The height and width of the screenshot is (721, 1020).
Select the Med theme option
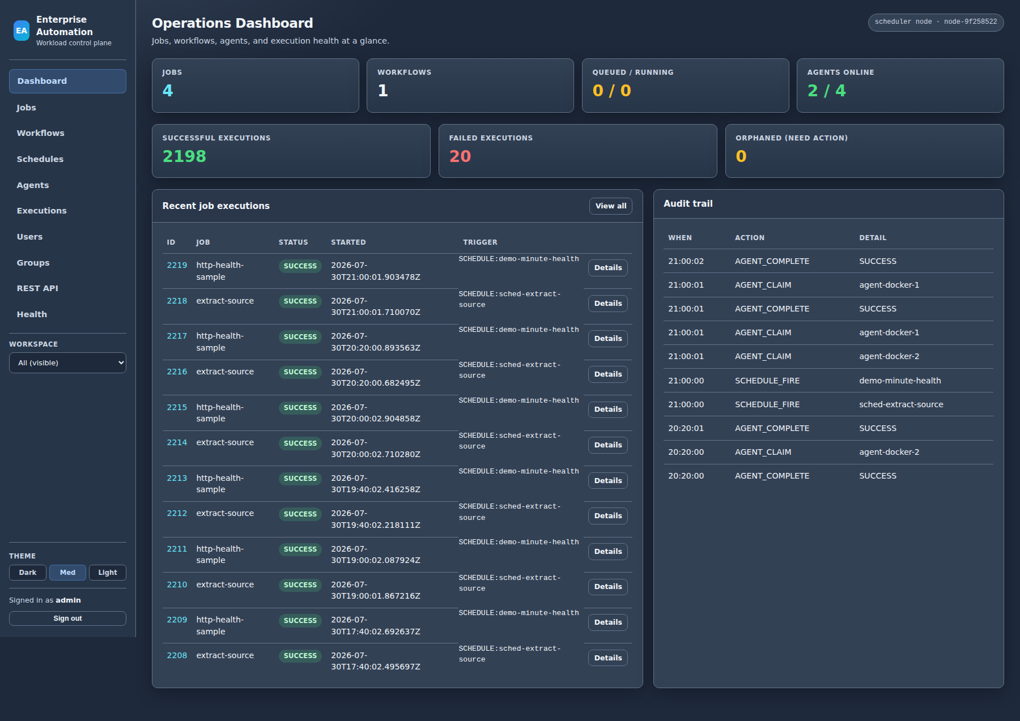pyautogui.click(x=67, y=573)
